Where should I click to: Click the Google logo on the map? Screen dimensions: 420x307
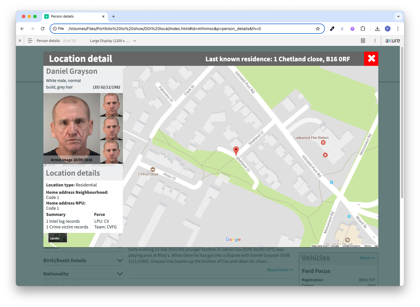233,239
